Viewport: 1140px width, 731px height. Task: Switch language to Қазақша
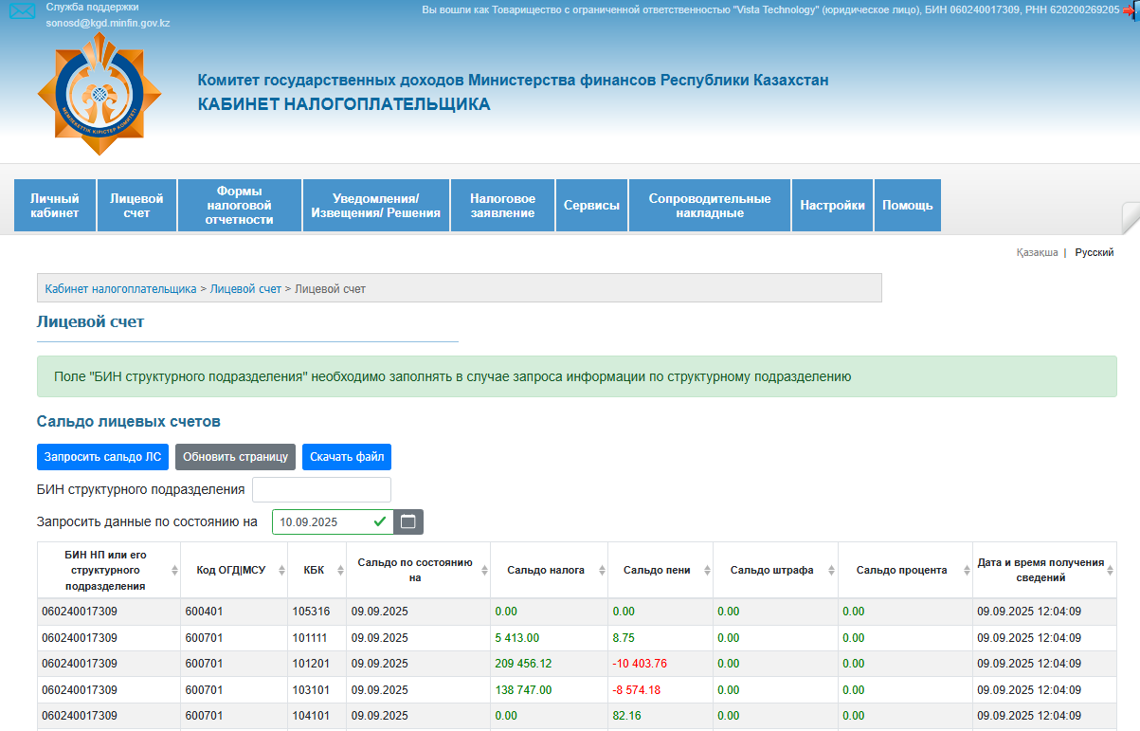(x=1037, y=253)
